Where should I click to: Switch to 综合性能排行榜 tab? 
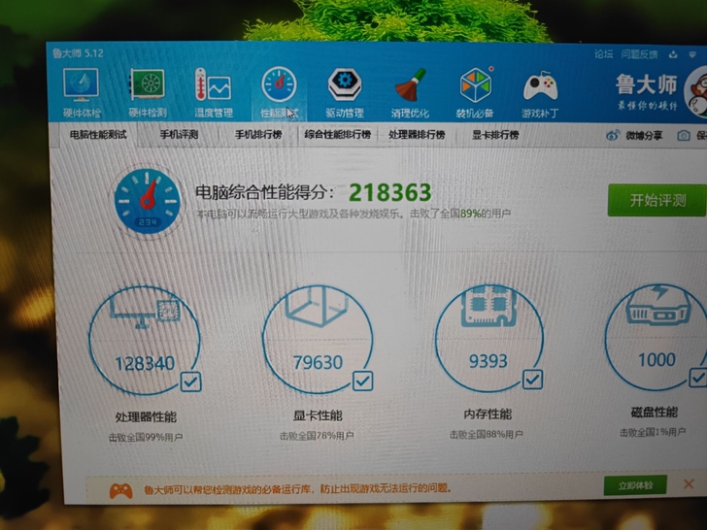pos(338,135)
